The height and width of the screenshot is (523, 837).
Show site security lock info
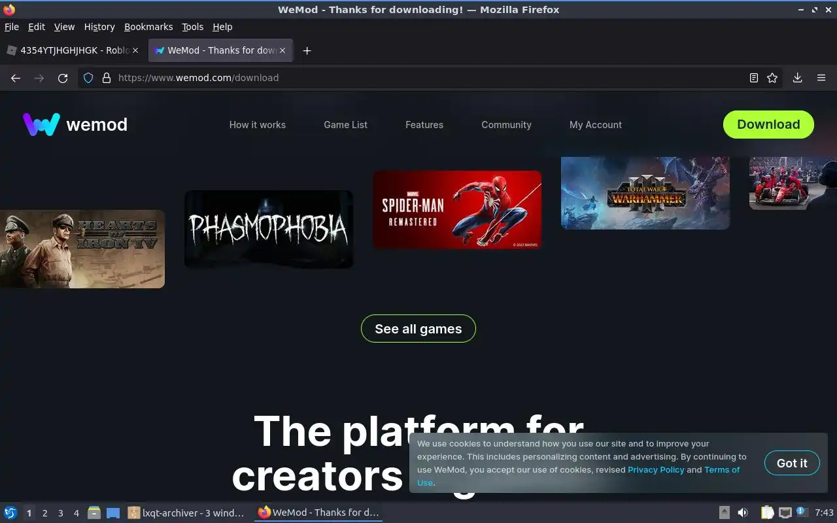(x=107, y=78)
